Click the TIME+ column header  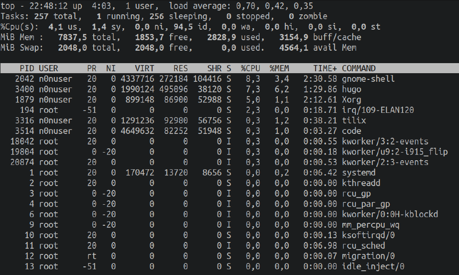[325, 68]
